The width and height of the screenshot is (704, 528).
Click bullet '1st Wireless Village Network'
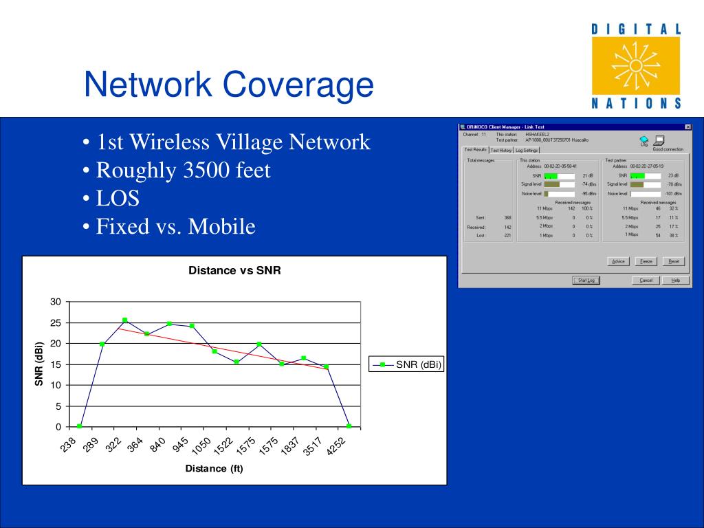[x=233, y=142]
